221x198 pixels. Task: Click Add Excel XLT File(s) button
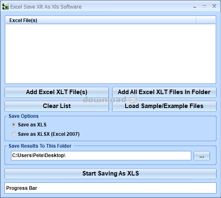pos(57,92)
